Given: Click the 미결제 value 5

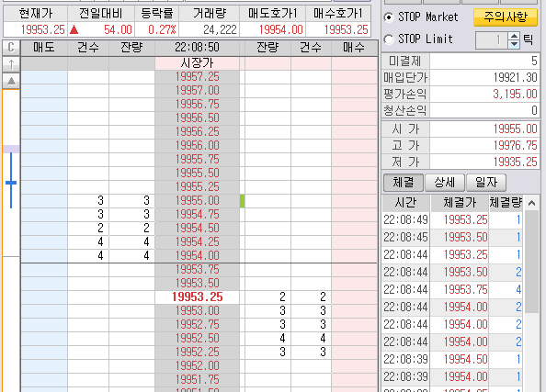Looking at the screenshot, I should 484,62.
